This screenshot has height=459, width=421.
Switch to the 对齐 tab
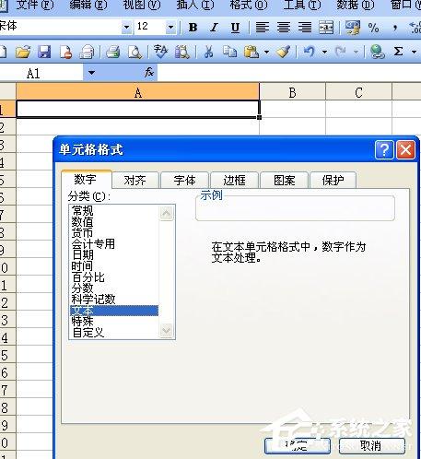point(135,180)
